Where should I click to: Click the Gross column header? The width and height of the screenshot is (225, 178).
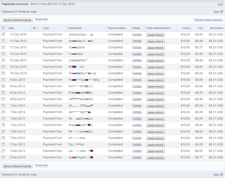186,28
